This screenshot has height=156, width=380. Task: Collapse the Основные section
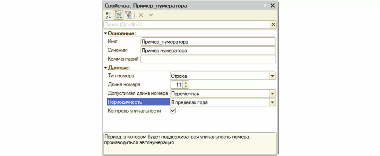click(x=105, y=33)
